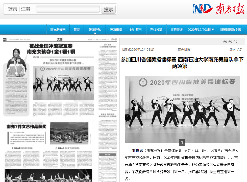Viewport: 247px width, 182px height.
Task: Click the plus icon to enlarge article text
Action: tap(225, 42)
